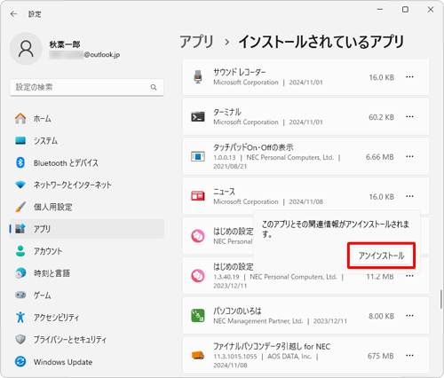
Task: Open the アカウント settings page
Action: 87,251
